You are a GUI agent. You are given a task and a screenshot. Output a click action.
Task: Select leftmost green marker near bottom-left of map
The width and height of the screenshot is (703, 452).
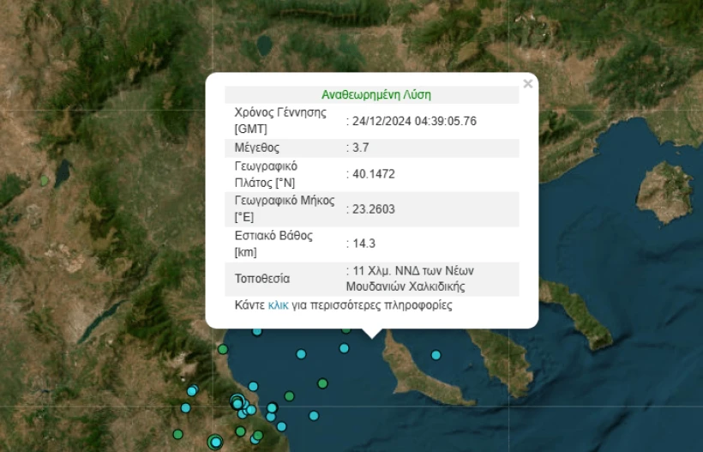[x=177, y=434]
